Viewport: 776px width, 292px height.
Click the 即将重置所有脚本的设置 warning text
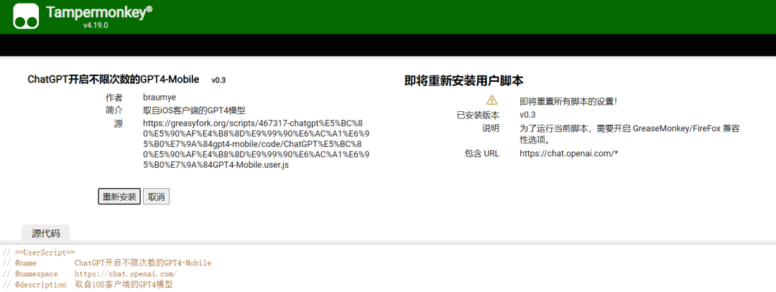(x=568, y=101)
